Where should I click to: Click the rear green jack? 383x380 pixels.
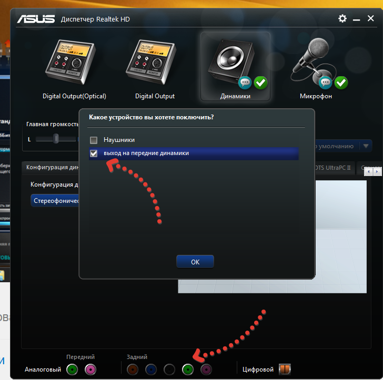point(188,369)
